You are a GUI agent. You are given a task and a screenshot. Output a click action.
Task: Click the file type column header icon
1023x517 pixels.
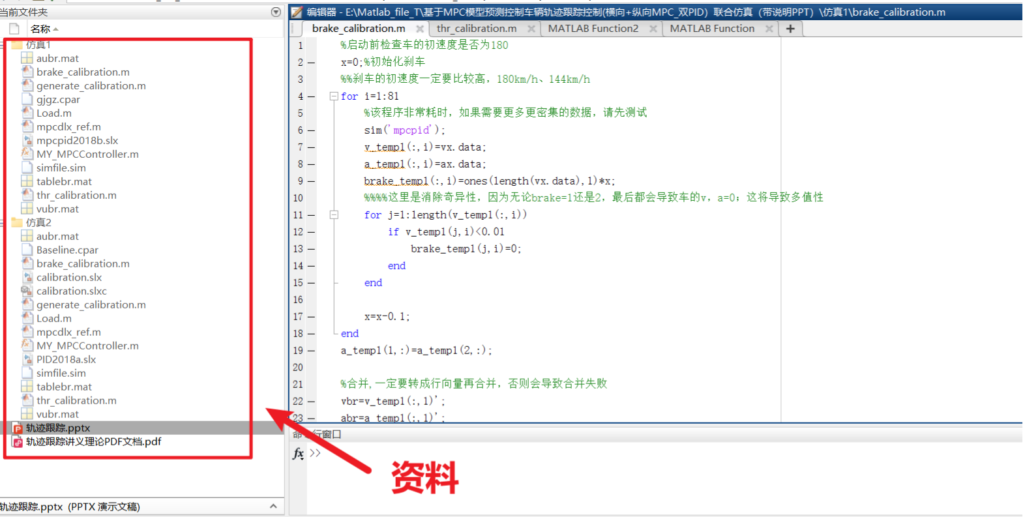coord(14,29)
